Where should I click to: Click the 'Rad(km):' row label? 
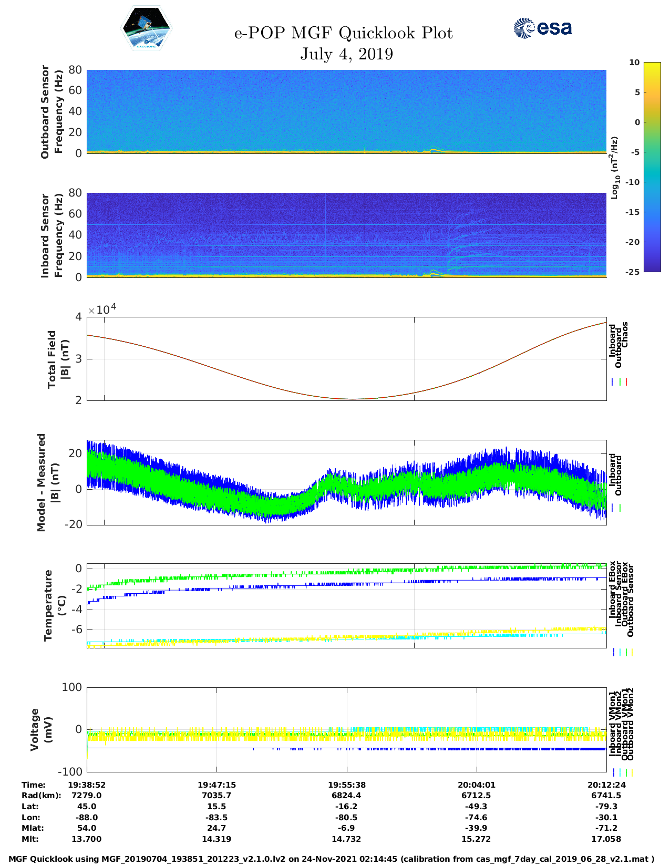(x=42, y=796)
